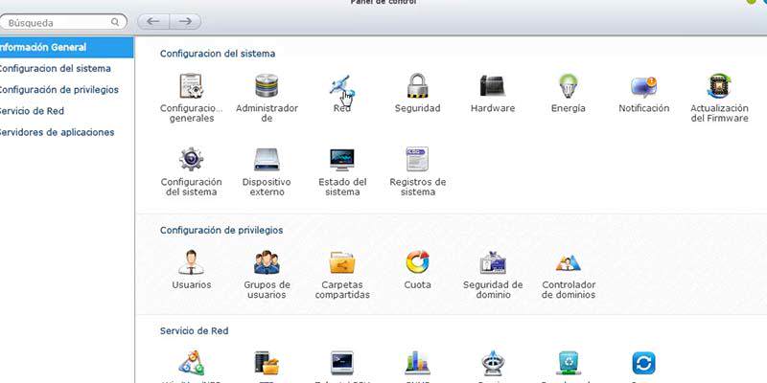Image resolution: width=767 pixels, height=383 pixels.
Task: Open the Energía light bulb icon
Action: pos(568,86)
